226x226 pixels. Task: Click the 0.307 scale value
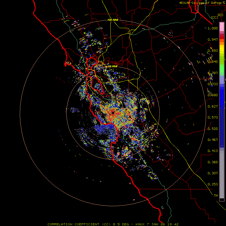click(x=213, y=173)
